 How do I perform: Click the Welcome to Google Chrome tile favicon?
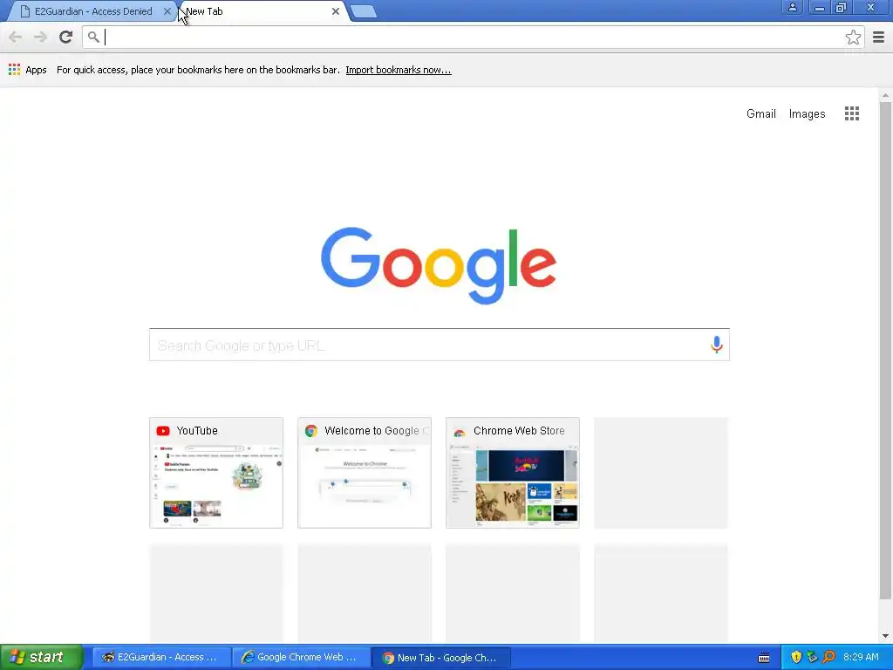tap(311, 431)
